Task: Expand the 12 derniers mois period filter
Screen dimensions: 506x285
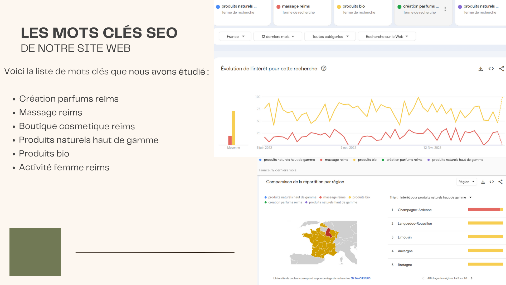Action: (x=278, y=36)
